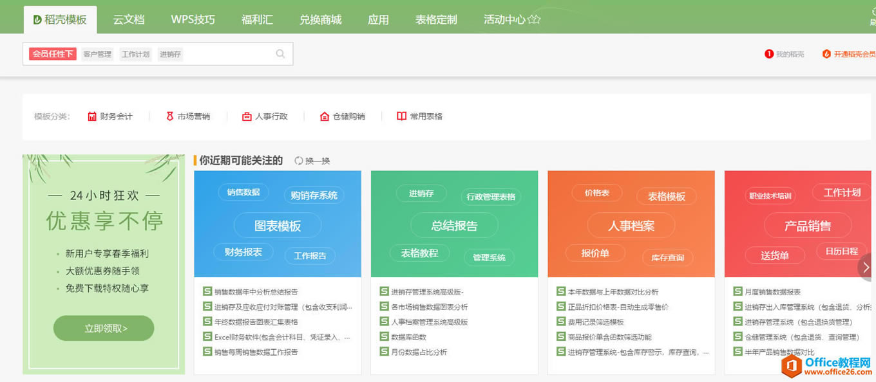The height and width of the screenshot is (382, 876).
Task: Click the 人事行政 briefcase icon
Action: tap(247, 116)
